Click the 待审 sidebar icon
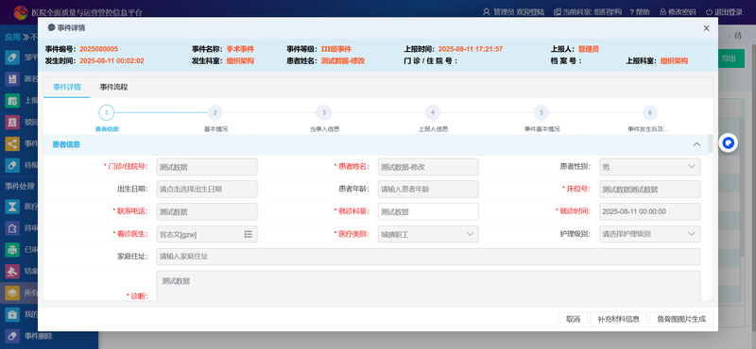The image size is (756, 349). (x=12, y=227)
